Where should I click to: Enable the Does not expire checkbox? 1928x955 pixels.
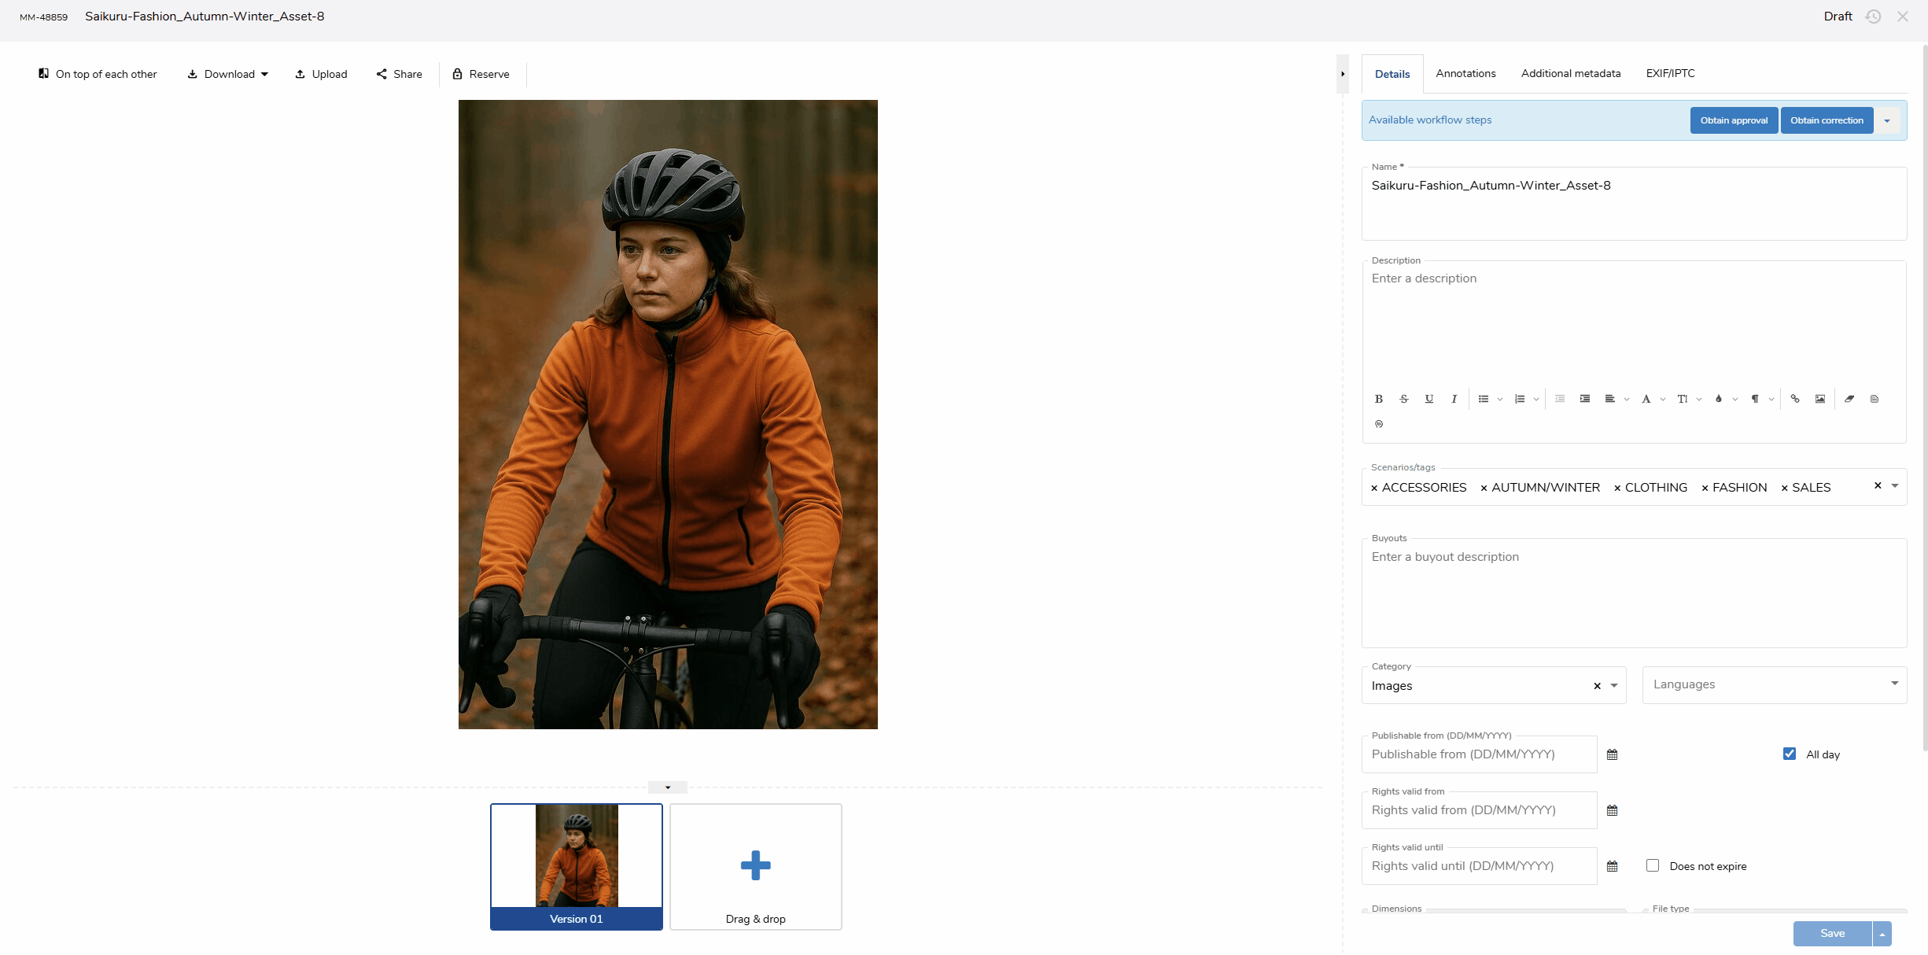1652,865
